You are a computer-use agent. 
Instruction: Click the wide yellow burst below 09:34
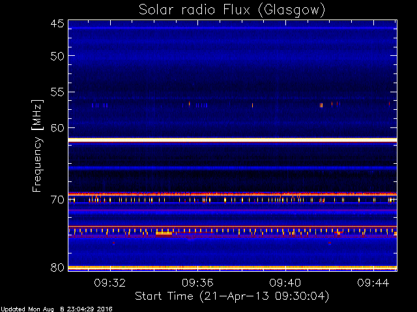(164, 233)
